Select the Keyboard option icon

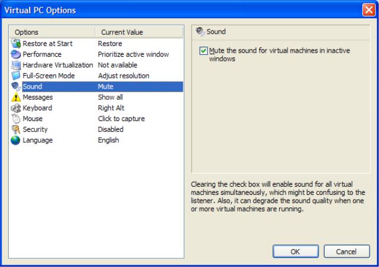point(16,108)
